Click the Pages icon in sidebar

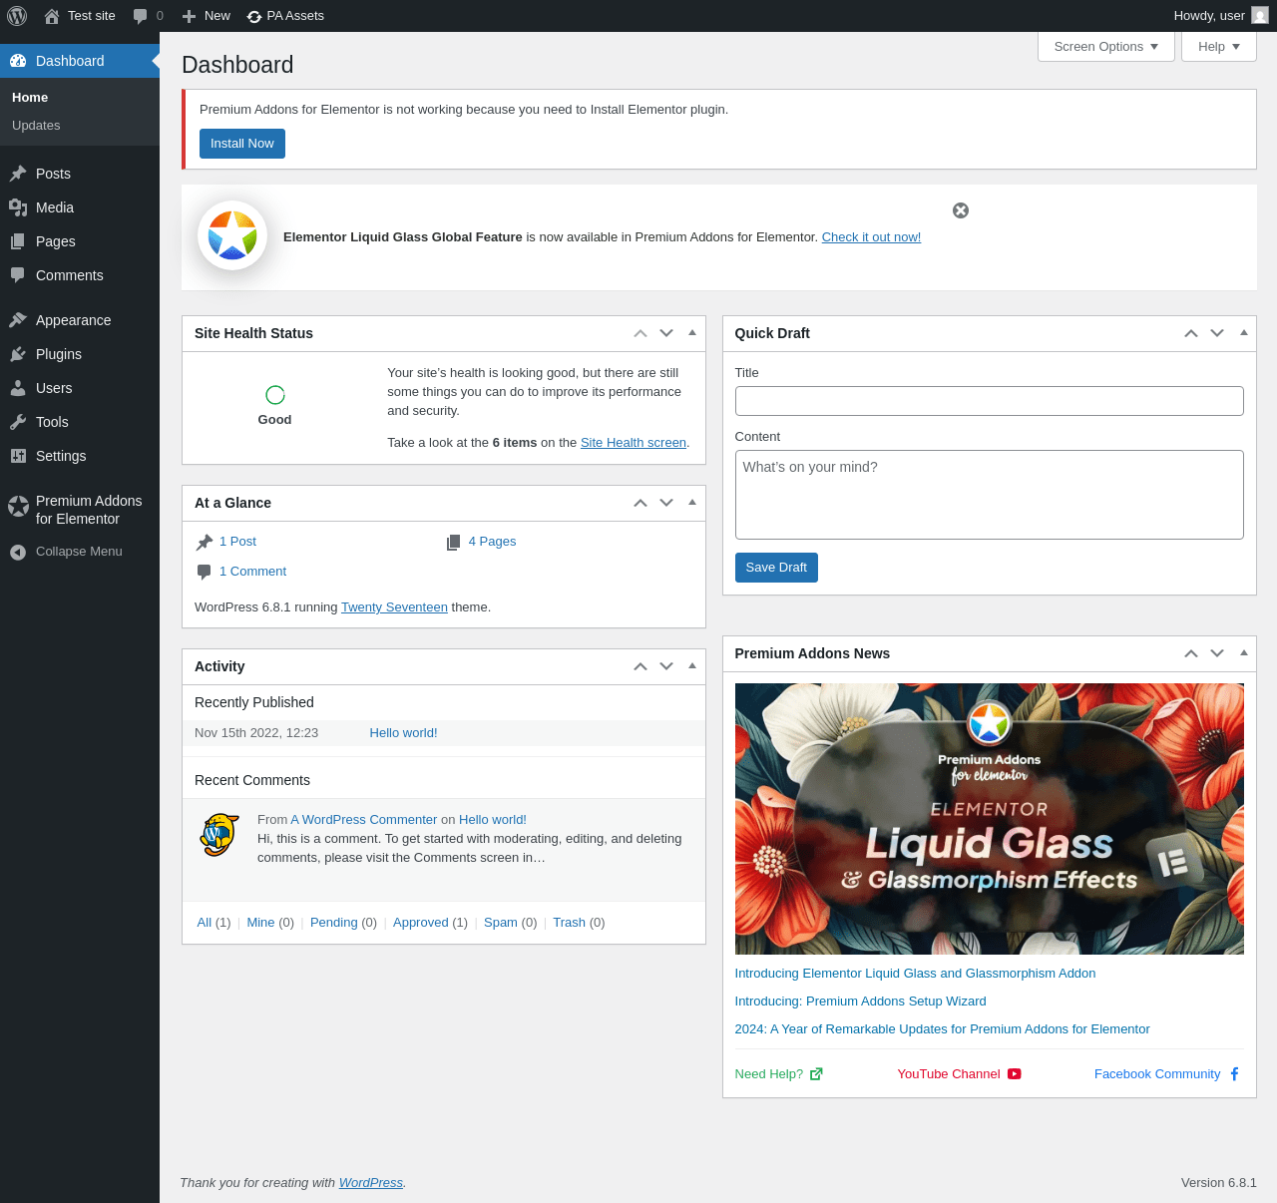(x=18, y=241)
